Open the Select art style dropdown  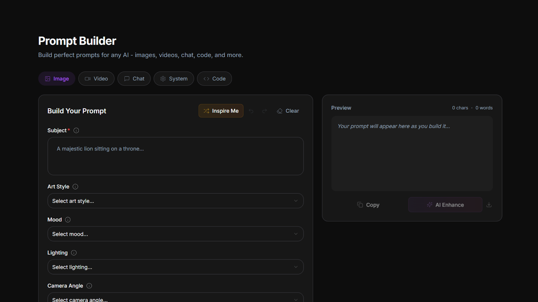coord(176,201)
